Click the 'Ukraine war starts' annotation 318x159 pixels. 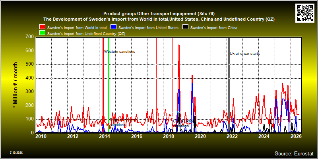pyautogui.click(x=245, y=54)
